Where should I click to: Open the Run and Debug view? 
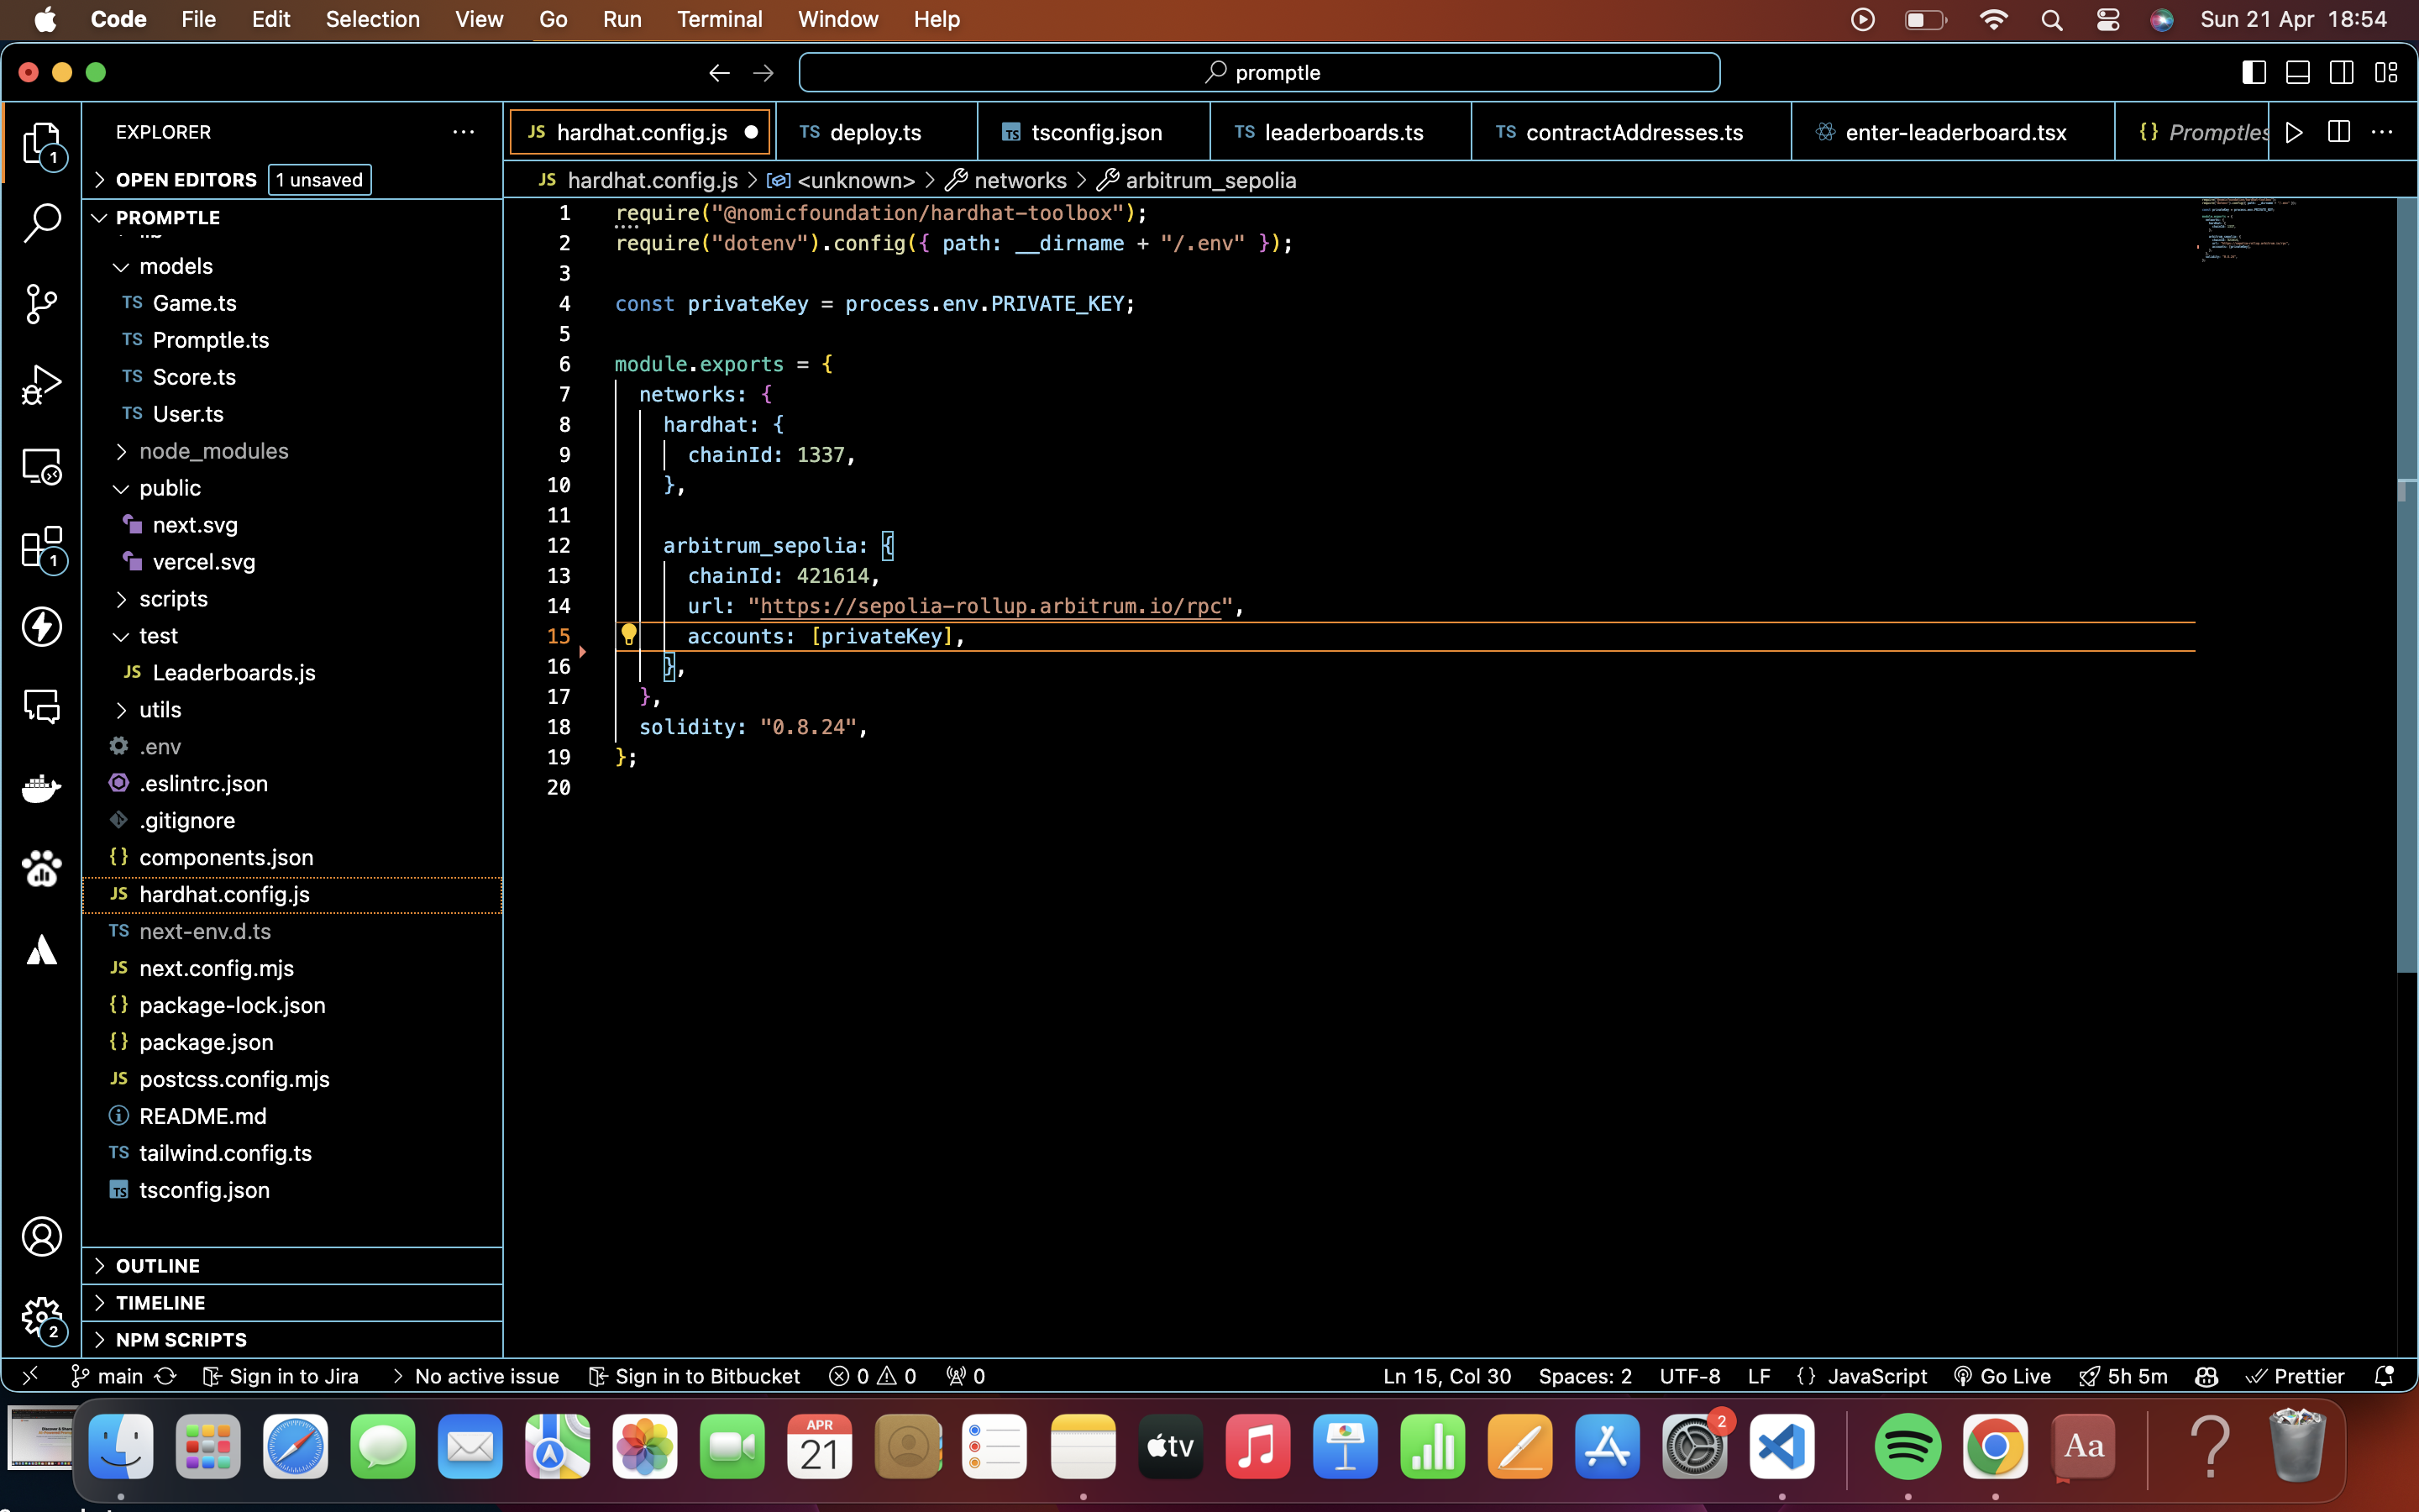41,384
